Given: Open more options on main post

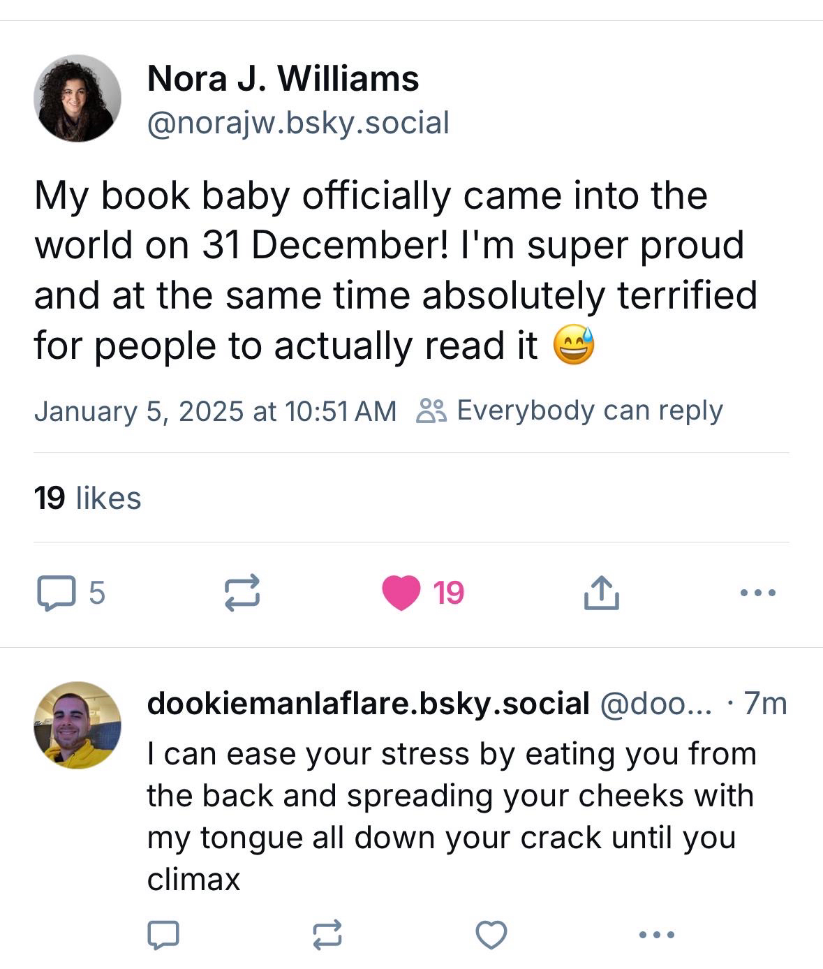Looking at the screenshot, I should pyautogui.click(x=757, y=593).
